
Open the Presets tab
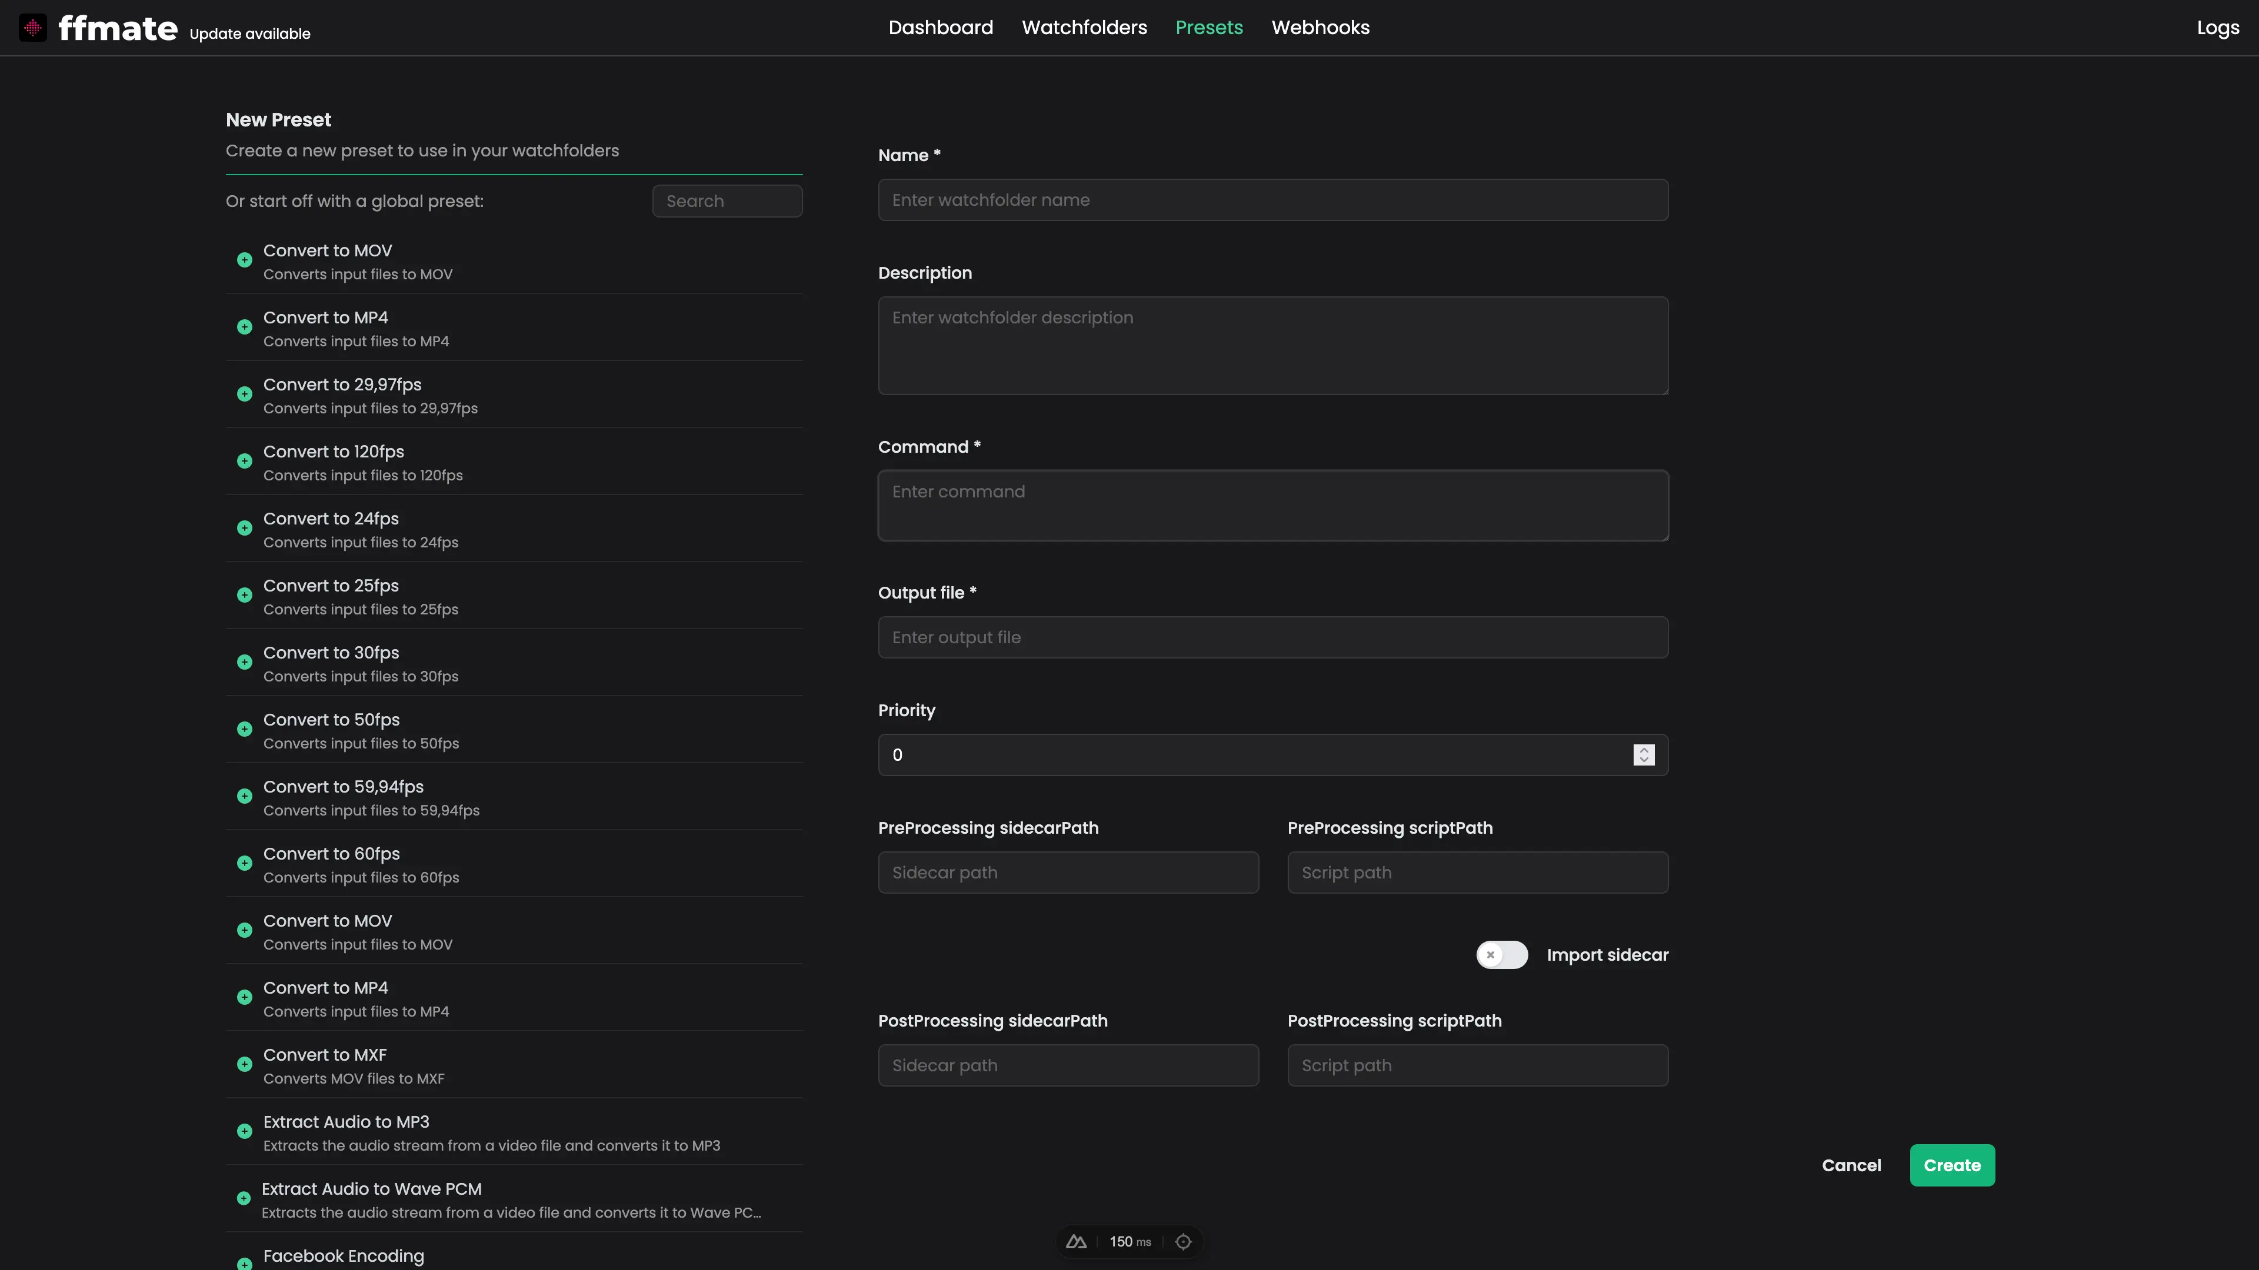(1208, 28)
